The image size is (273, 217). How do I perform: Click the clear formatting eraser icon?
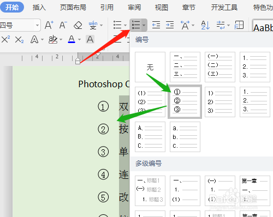click(78, 25)
